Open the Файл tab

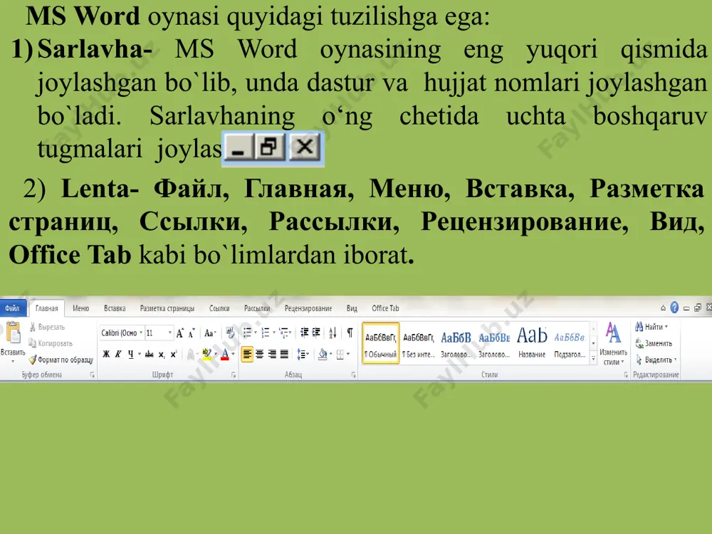tap(12, 308)
